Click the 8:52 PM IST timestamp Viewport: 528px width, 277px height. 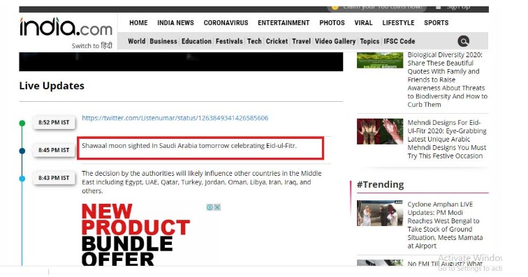point(54,123)
